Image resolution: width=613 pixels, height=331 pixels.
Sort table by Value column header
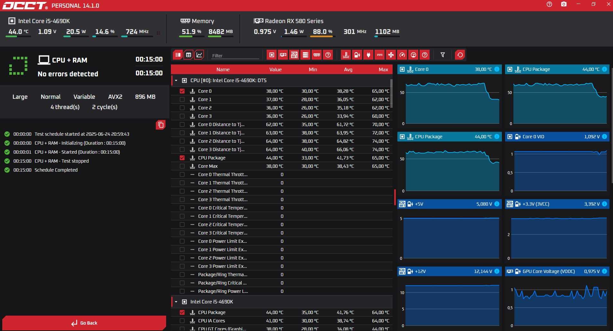pos(275,70)
